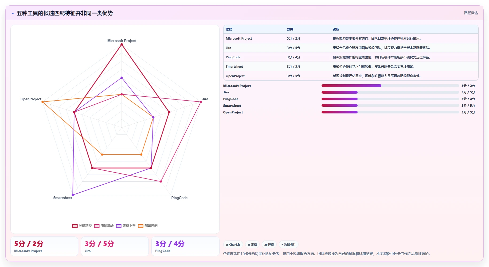Click the Microsoft Project radar axis label
489x267 pixels.
coord(122,41)
